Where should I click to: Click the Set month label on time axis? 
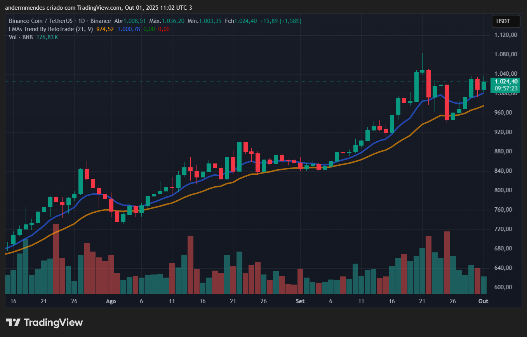pos(300,301)
